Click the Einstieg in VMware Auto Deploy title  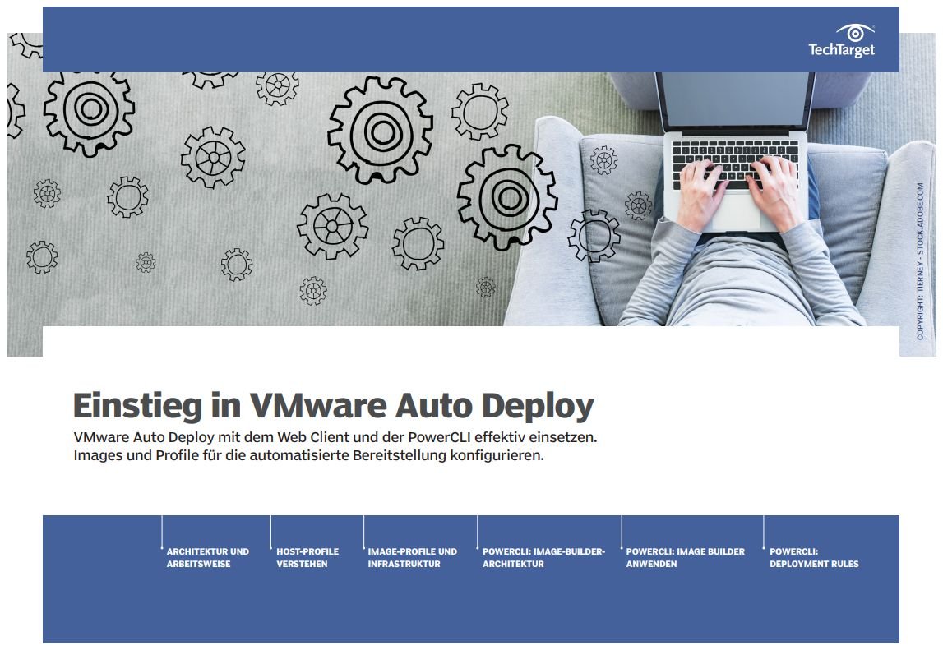pyautogui.click(x=333, y=406)
